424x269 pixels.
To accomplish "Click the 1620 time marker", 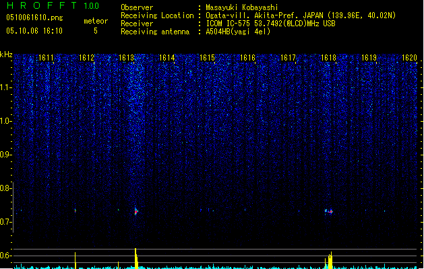I will click(x=409, y=58).
